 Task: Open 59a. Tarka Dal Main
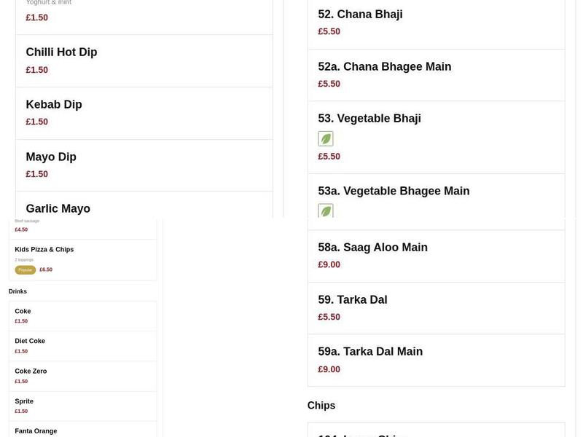point(370,350)
